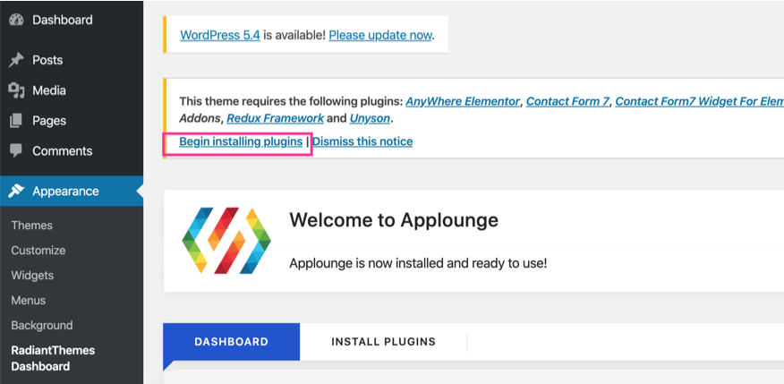784x384 pixels.
Task: Open the Themes submenu item
Action: tap(32, 226)
